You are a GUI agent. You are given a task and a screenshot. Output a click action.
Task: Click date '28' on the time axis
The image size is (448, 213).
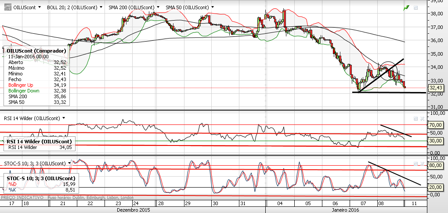(160, 204)
